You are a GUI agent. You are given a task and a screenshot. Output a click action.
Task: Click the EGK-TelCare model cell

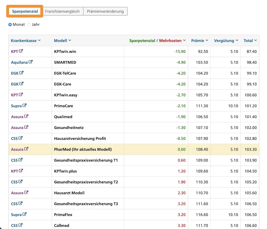[x=65, y=73]
